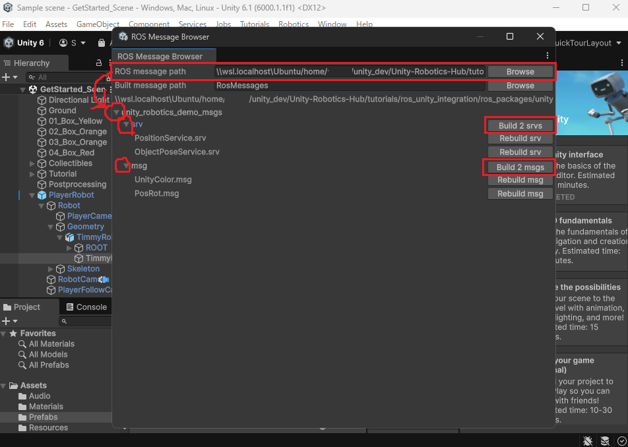Open the Asset Store bag icon
The image size is (628, 447).
[x=102, y=43]
